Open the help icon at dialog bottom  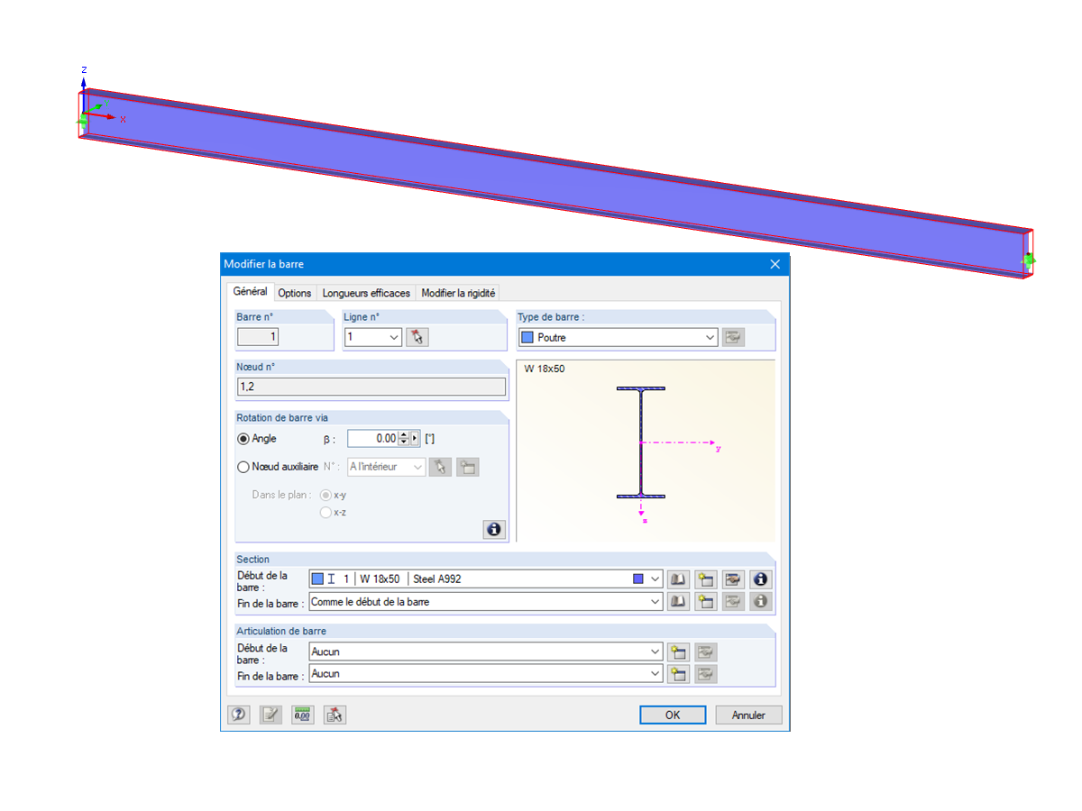(x=238, y=715)
